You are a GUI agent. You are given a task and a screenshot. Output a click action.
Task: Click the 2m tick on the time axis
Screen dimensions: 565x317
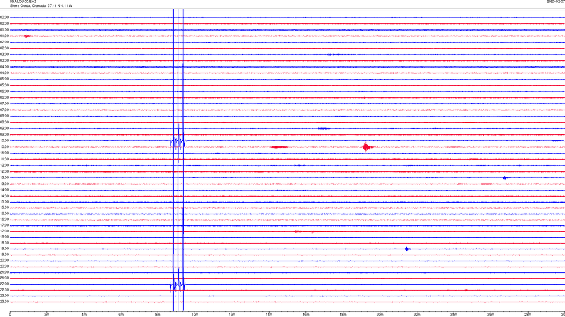click(x=47, y=315)
